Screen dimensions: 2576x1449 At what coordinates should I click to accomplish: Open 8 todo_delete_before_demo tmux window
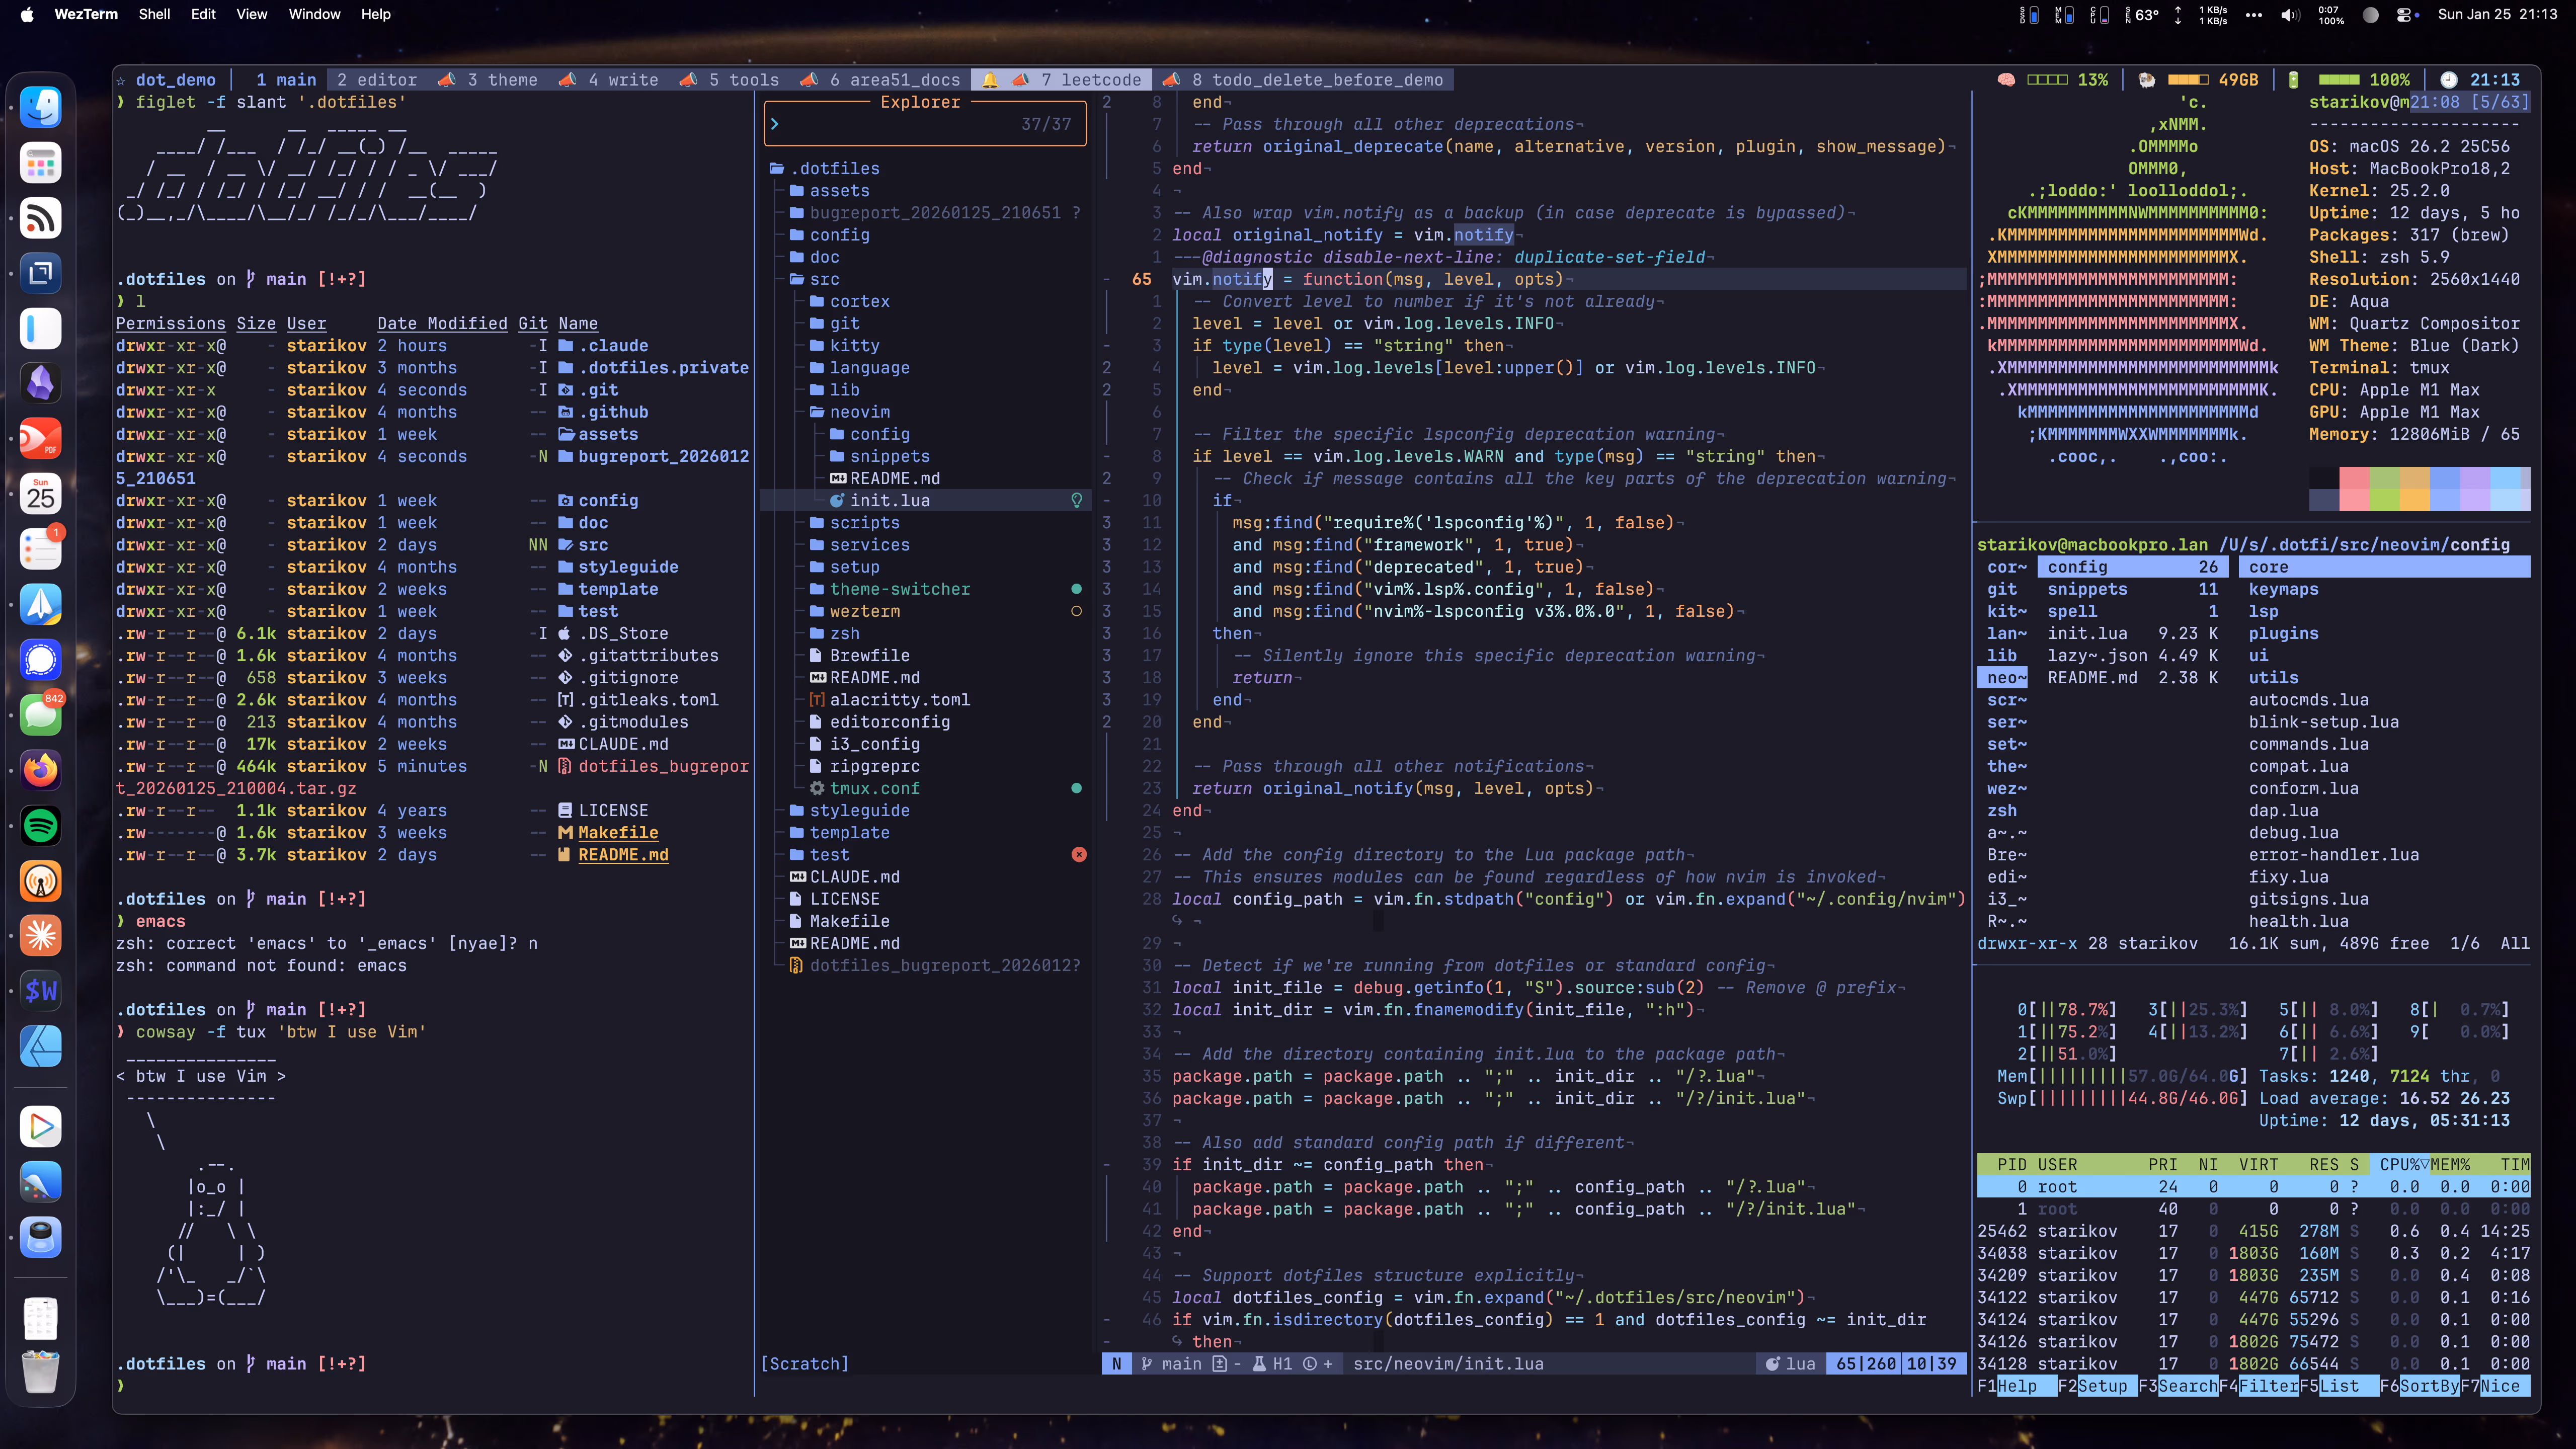click(1317, 80)
